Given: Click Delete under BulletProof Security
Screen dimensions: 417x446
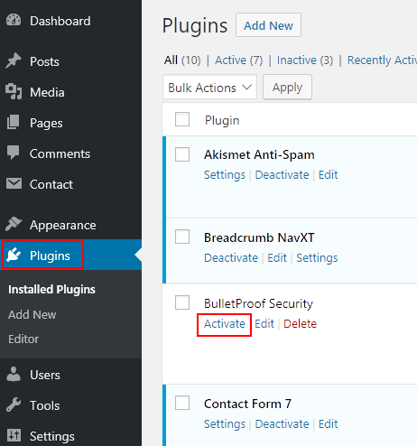Looking at the screenshot, I should 300,324.
